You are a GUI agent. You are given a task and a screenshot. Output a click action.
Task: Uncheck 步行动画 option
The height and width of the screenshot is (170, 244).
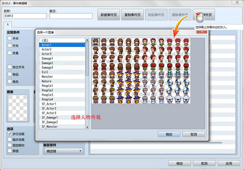click(x=10, y=134)
